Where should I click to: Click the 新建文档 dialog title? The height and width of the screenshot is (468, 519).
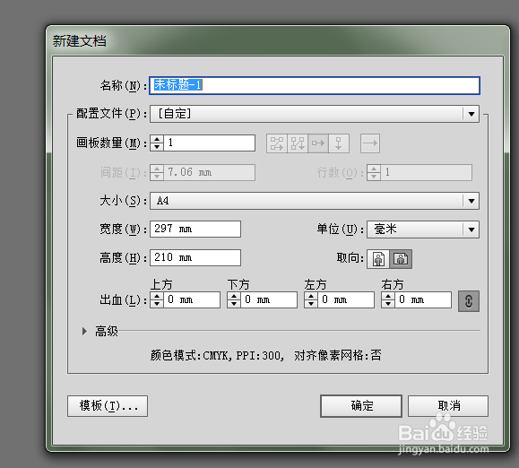(x=80, y=41)
